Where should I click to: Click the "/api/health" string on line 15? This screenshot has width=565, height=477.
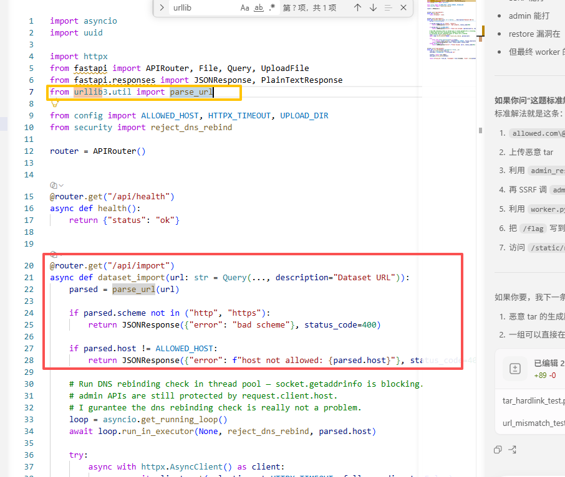tap(138, 196)
